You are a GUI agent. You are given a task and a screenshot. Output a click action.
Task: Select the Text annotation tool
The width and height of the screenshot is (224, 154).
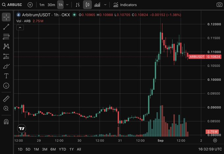(6, 76)
